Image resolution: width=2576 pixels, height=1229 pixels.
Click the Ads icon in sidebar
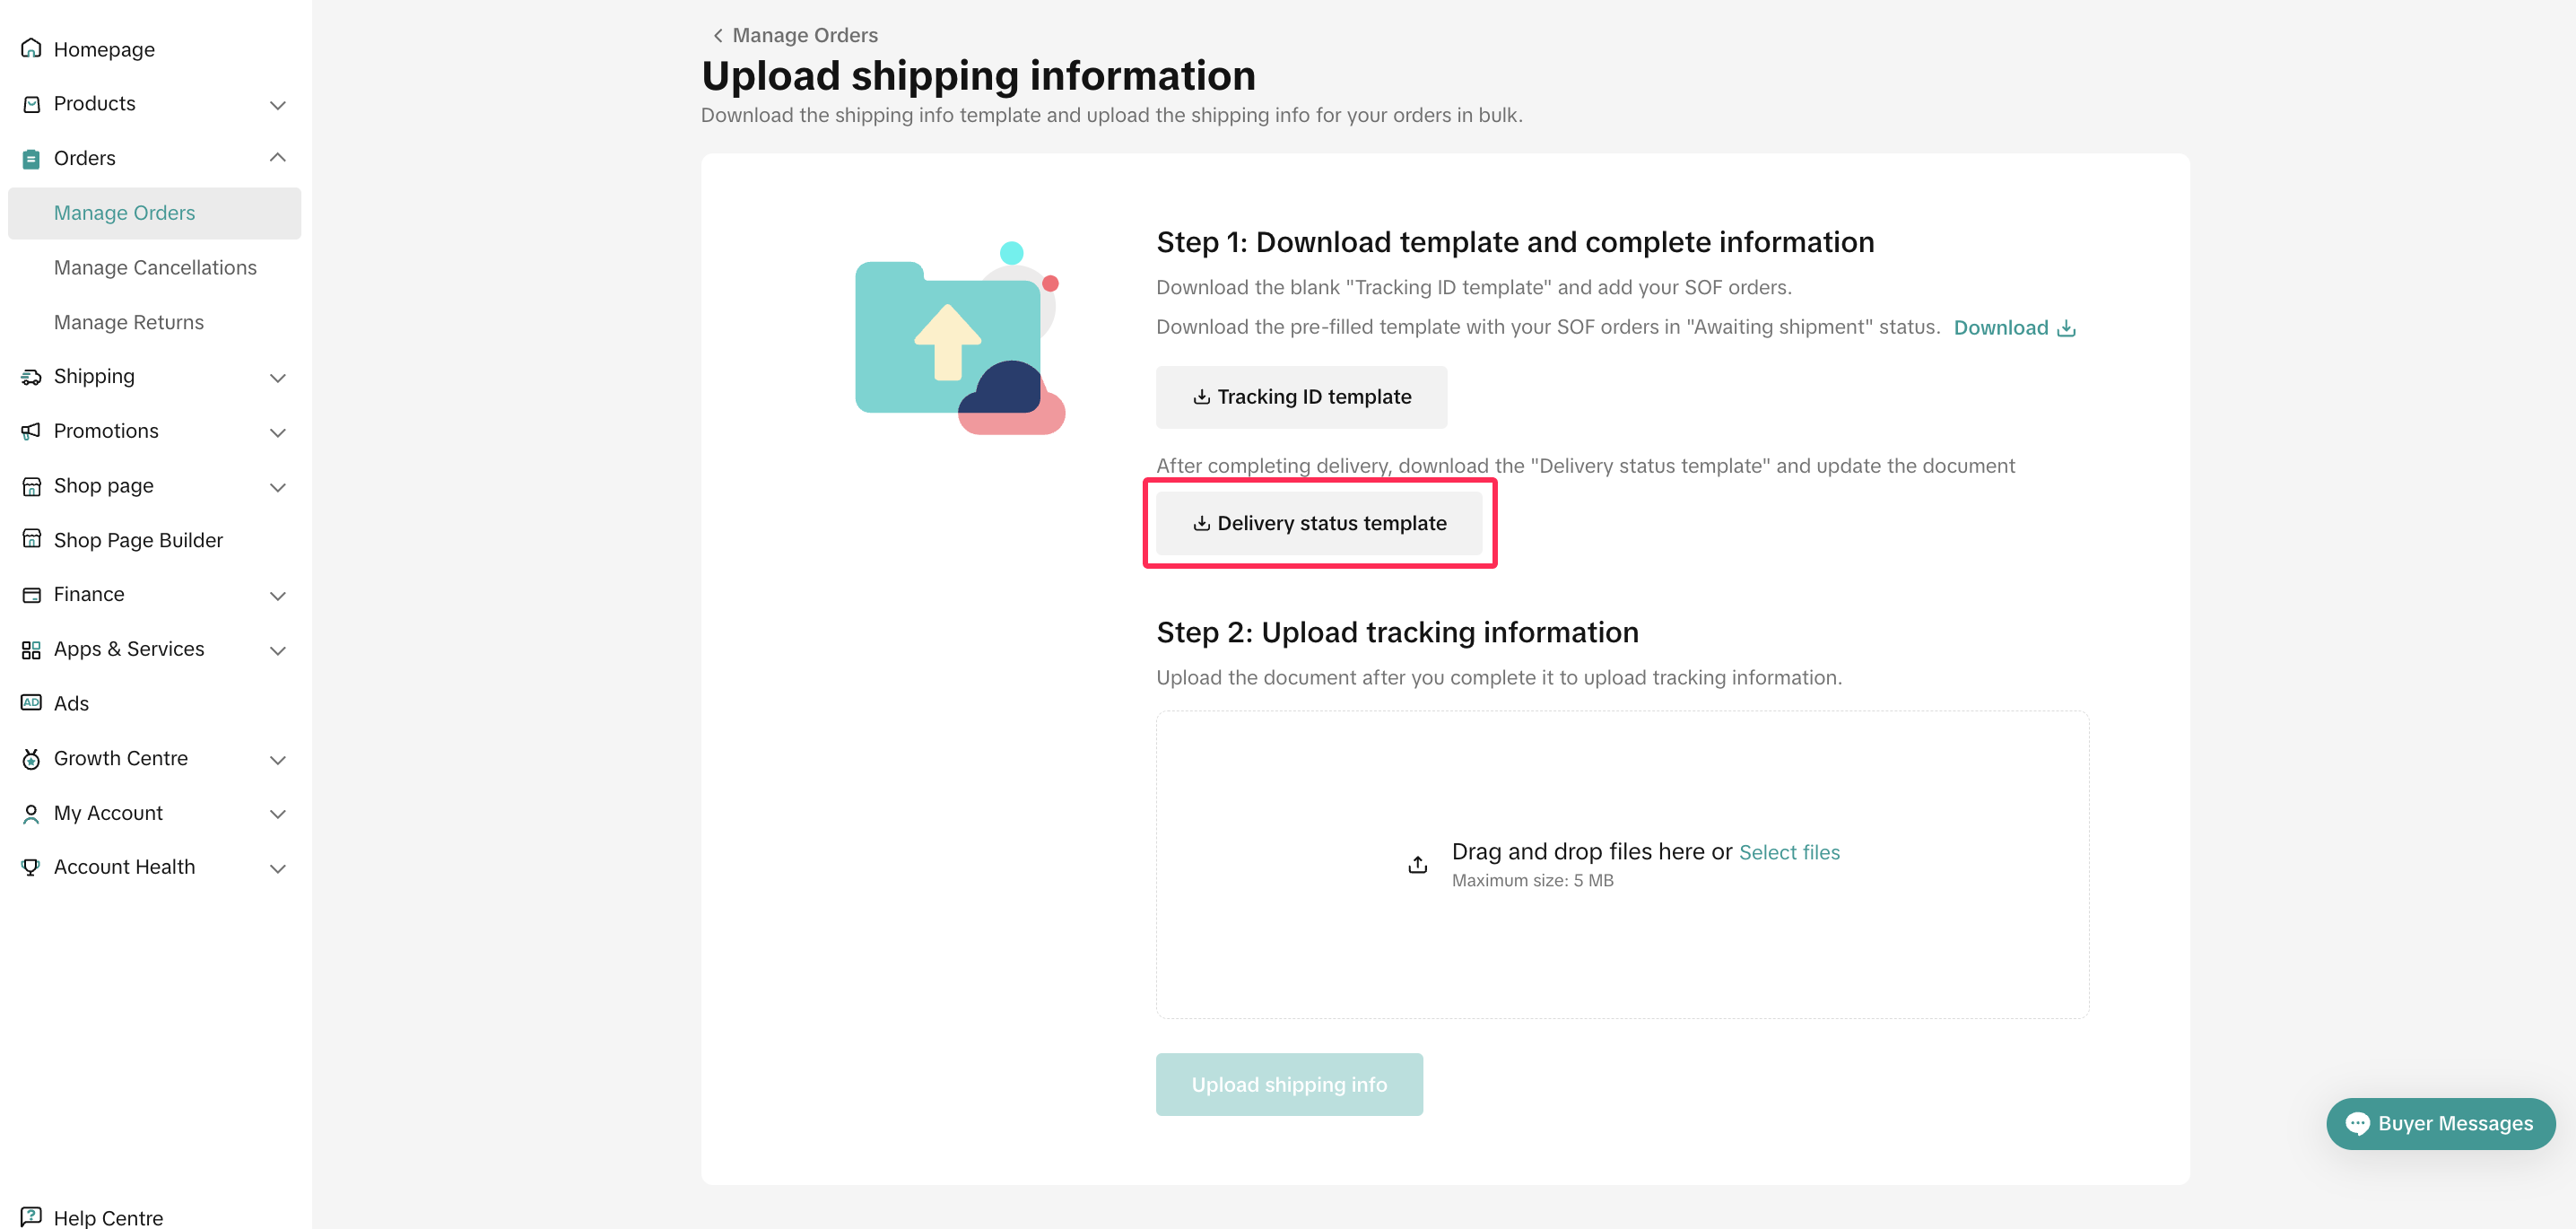click(31, 703)
